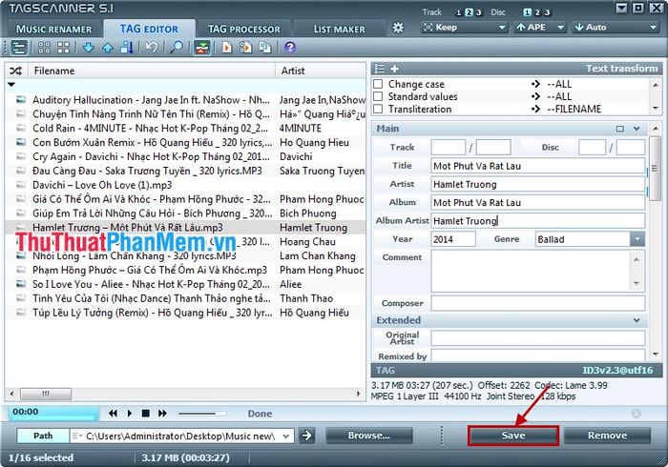Collapse the Extended section chevron

point(637,320)
